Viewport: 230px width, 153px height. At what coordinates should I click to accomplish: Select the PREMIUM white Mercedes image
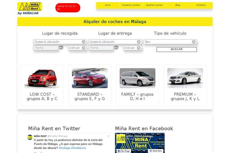point(185,78)
